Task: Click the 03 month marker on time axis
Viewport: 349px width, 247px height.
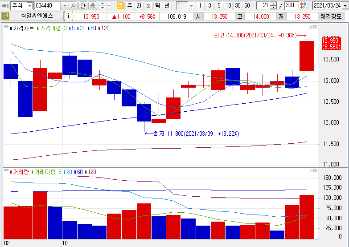Action: pos(66,243)
